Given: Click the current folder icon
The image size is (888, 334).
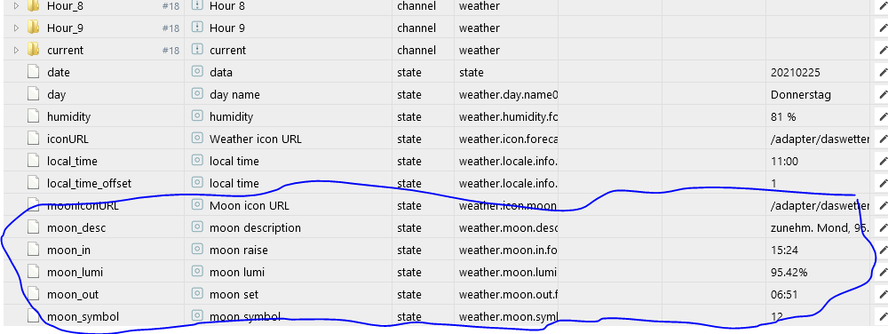Looking at the screenshot, I should [x=34, y=49].
